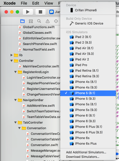This screenshot has height=161, width=119.
Task: Select iPhone 5s (8.1) simulator
Action: 88,104
